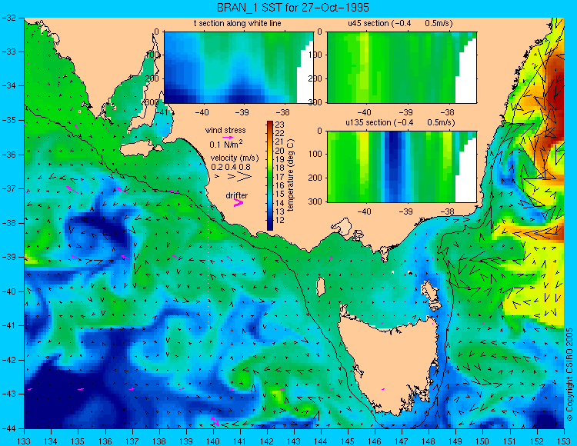Click the 'u45 section' inset title
The width and height of the screenshot is (577, 446).
pos(400,23)
